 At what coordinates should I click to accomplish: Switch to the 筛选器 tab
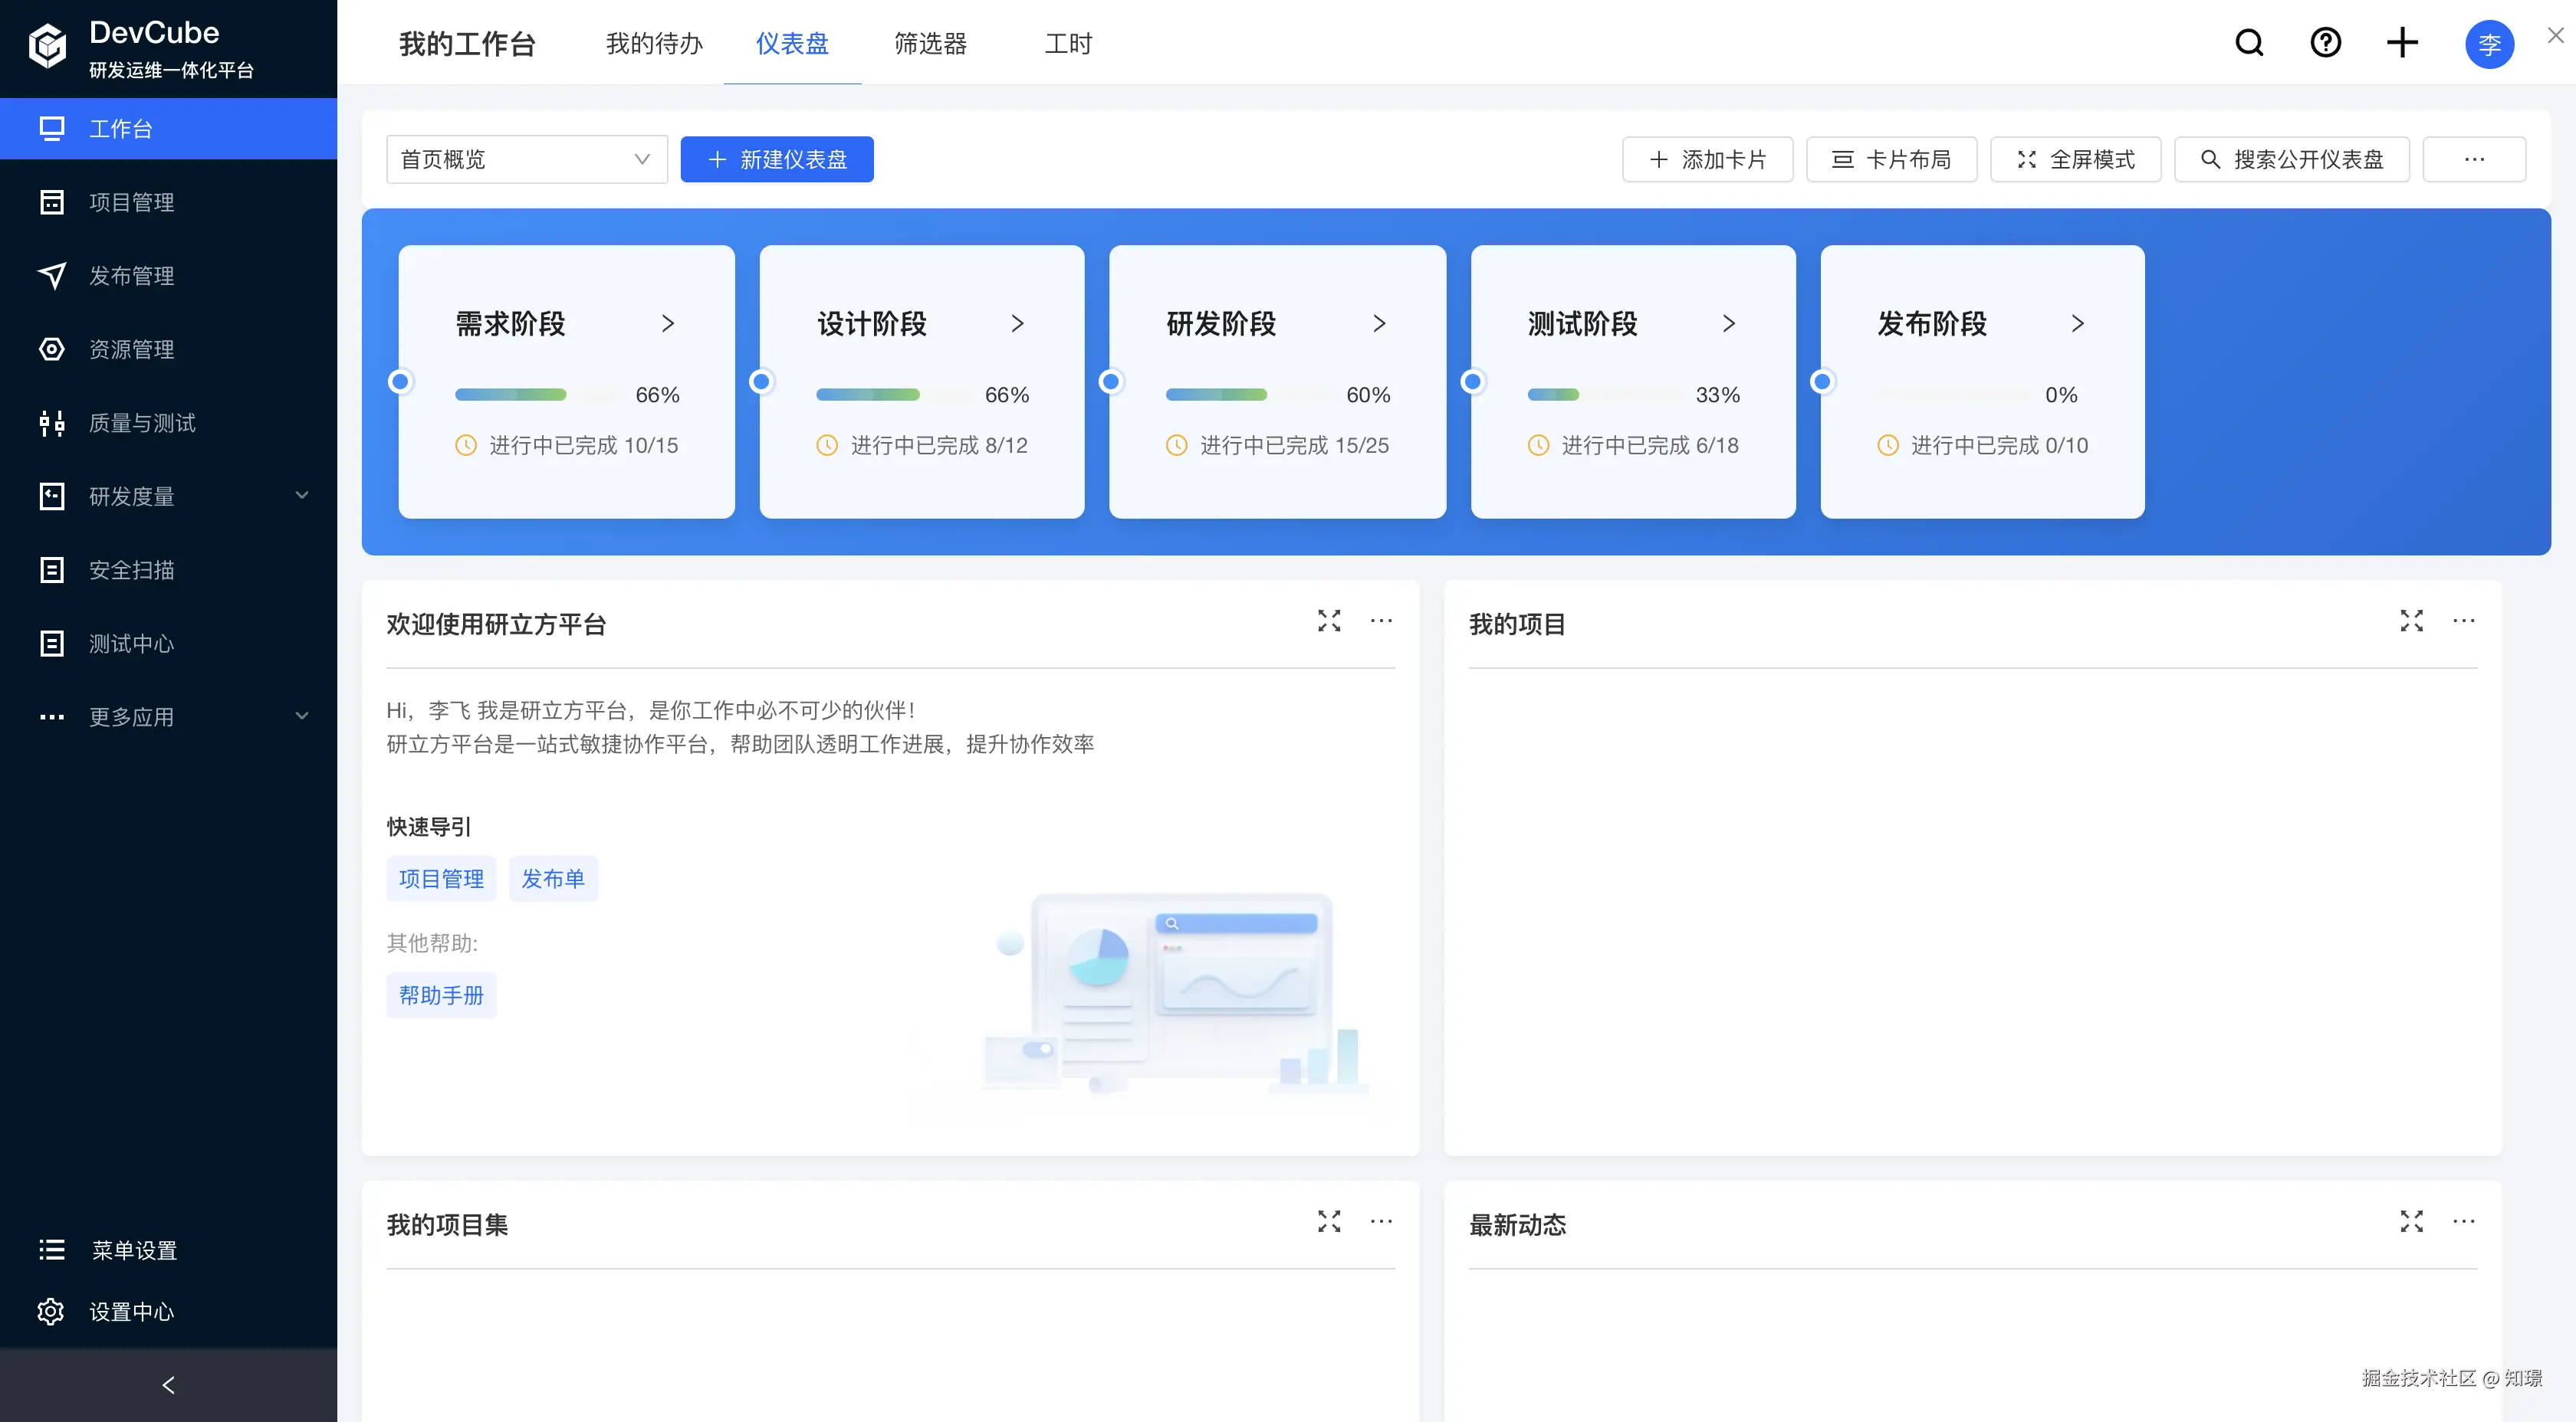click(929, 43)
